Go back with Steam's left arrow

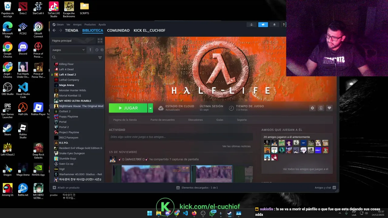tap(54, 30)
